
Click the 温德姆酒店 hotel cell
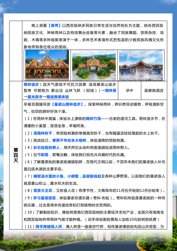154,90
